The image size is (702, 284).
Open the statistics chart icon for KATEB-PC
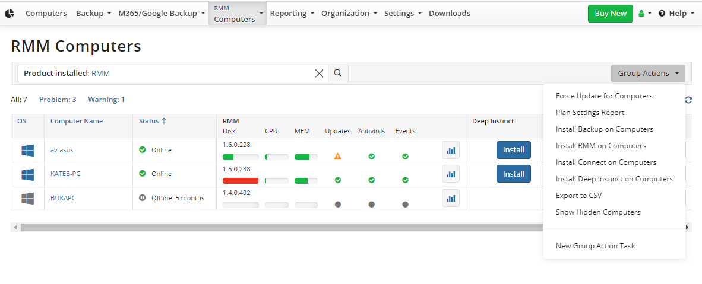pyautogui.click(x=451, y=174)
